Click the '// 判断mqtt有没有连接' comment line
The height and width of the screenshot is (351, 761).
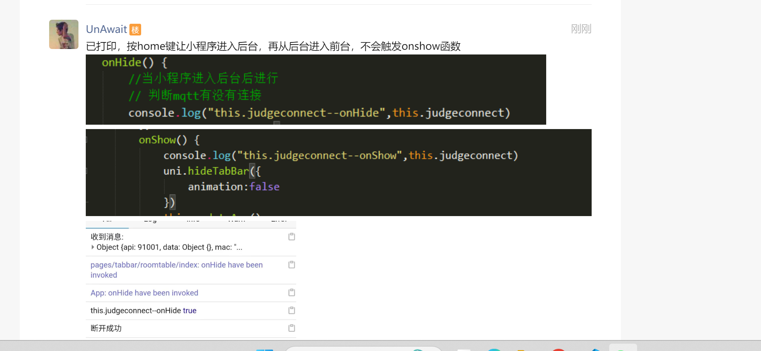click(195, 95)
